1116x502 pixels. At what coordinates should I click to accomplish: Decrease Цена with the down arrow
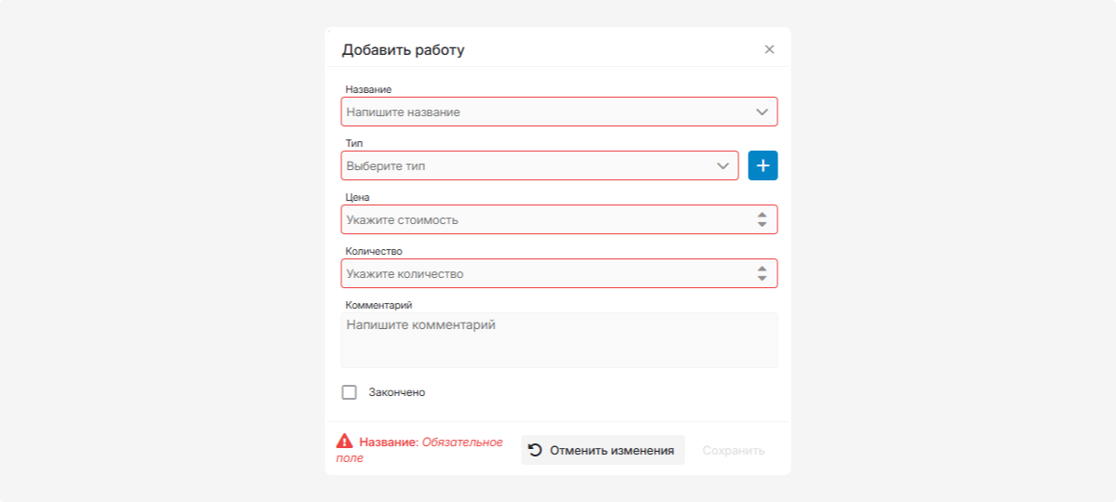pyautogui.click(x=762, y=225)
